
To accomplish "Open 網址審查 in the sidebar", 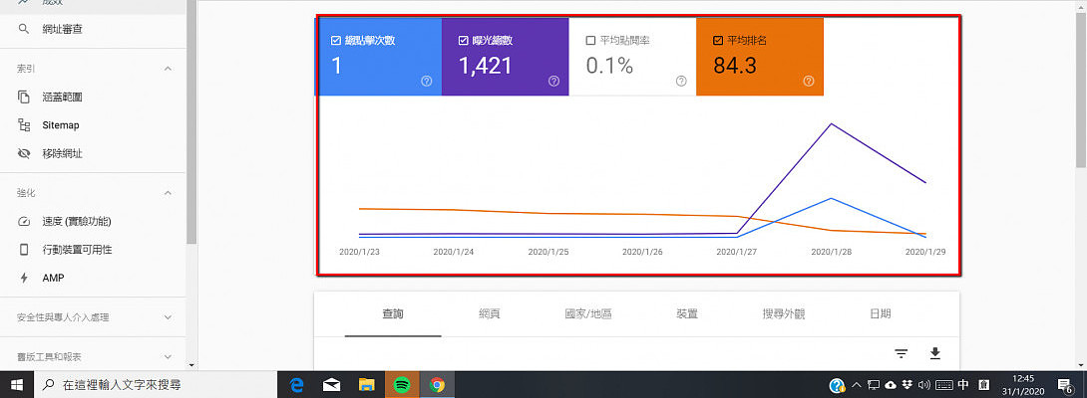I will click(x=62, y=29).
